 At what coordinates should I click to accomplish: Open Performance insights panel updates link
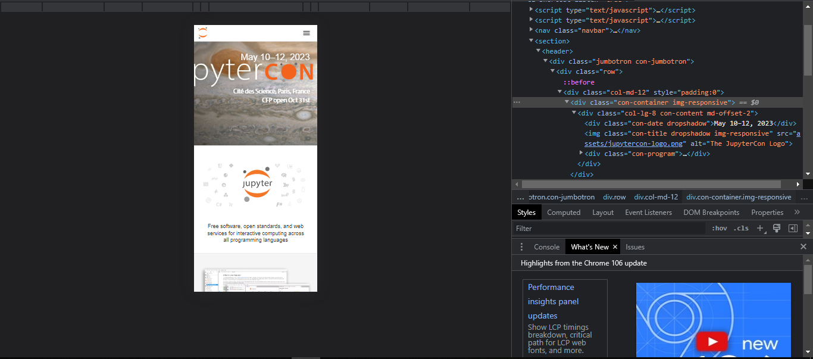pos(553,301)
